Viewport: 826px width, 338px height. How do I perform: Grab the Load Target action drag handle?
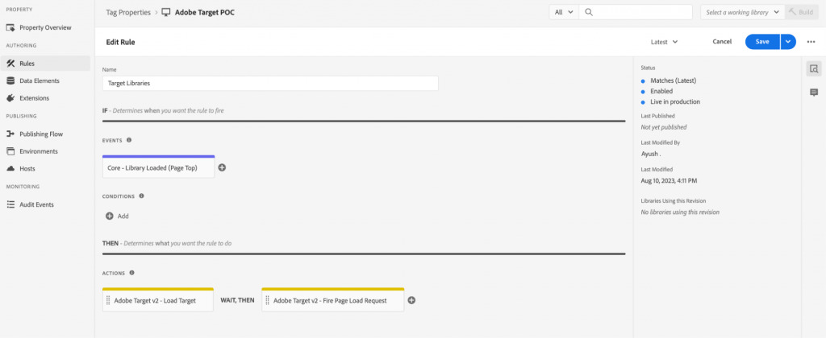(108, 301)
